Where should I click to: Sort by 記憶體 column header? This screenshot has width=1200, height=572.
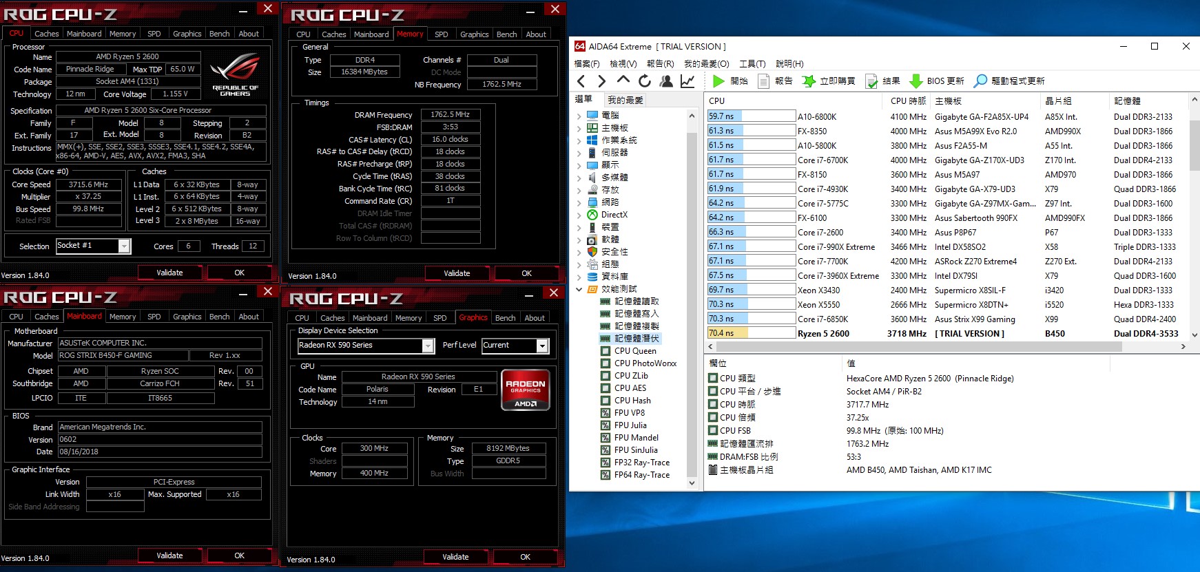(x=1148, y=100)
